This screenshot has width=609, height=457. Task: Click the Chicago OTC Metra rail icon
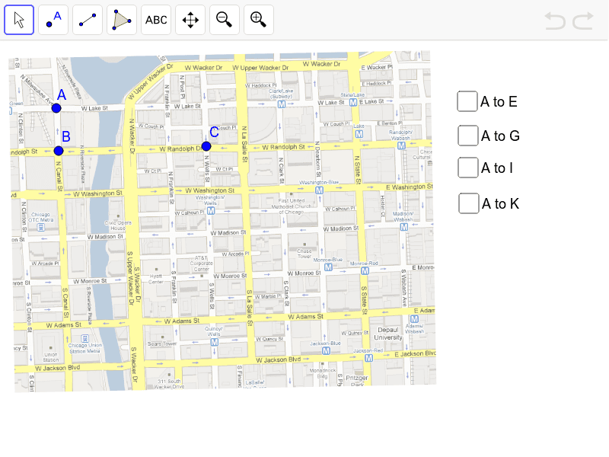[x=41, y=227]
